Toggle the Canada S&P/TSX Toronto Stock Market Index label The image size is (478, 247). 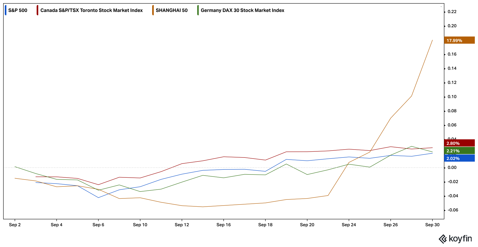tap(91, 10)
